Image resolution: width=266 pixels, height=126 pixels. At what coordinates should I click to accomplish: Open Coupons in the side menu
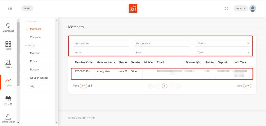35,37
